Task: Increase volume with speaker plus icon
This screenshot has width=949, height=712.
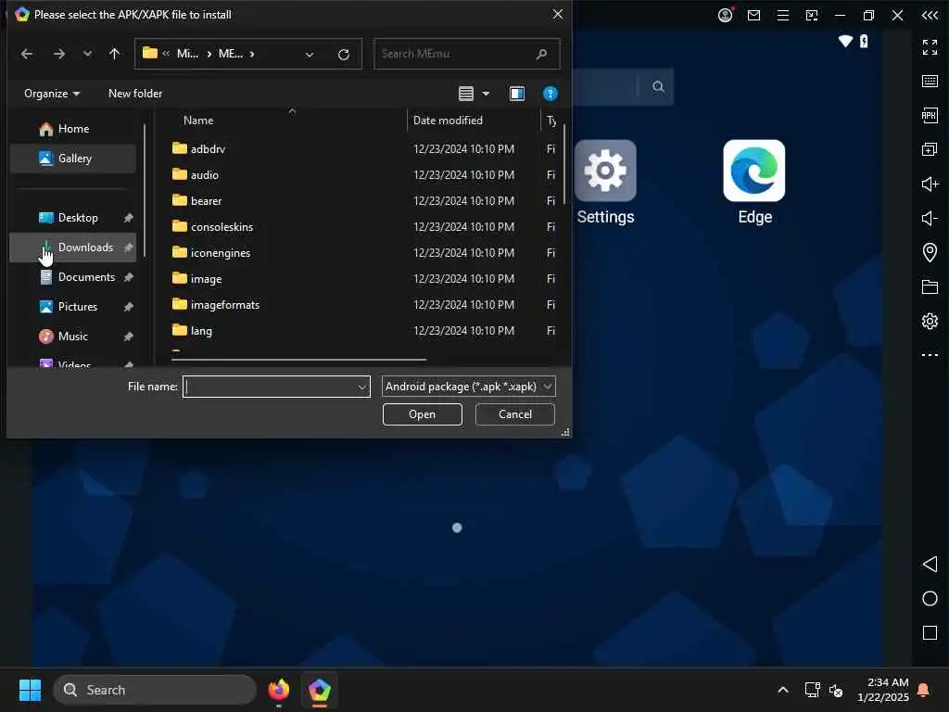Action: pos(930,184)
